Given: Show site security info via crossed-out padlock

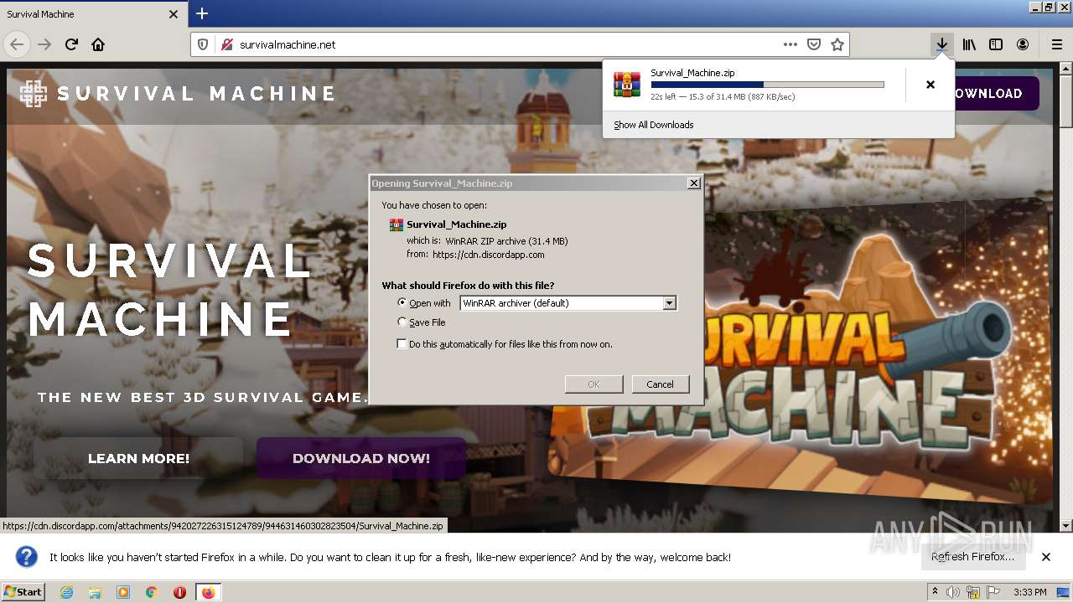Looking at the screenshot, I should pos(226,44).
